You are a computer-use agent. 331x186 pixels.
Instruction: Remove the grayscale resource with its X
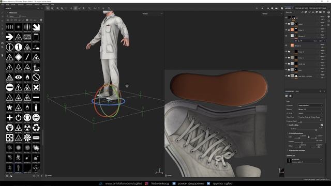321,160
